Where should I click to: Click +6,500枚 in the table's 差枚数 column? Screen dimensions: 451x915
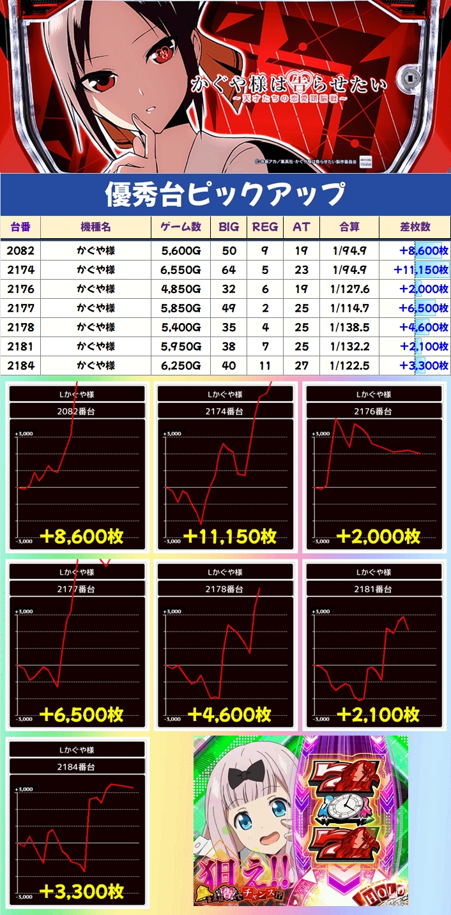pyautogui.click(x=424, y=308)
